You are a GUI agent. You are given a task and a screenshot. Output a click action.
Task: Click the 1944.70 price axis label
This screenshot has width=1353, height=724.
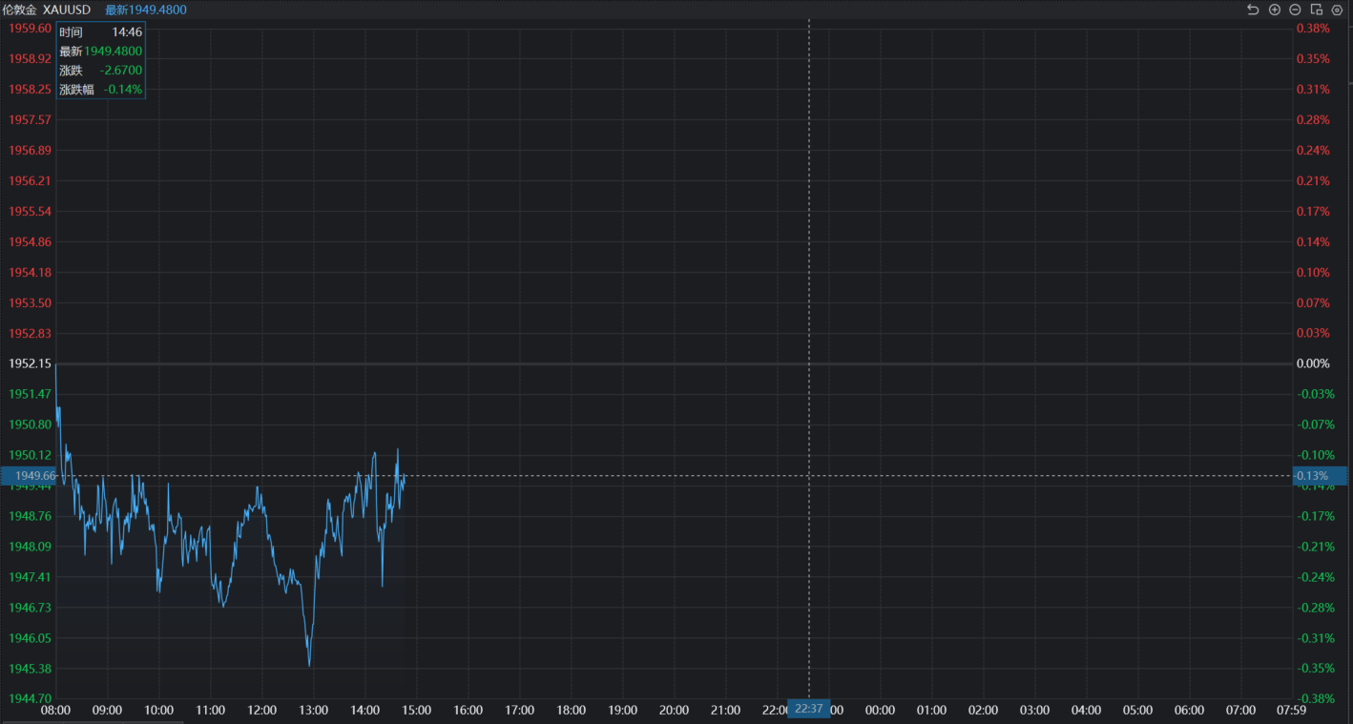tap(30, 698)
